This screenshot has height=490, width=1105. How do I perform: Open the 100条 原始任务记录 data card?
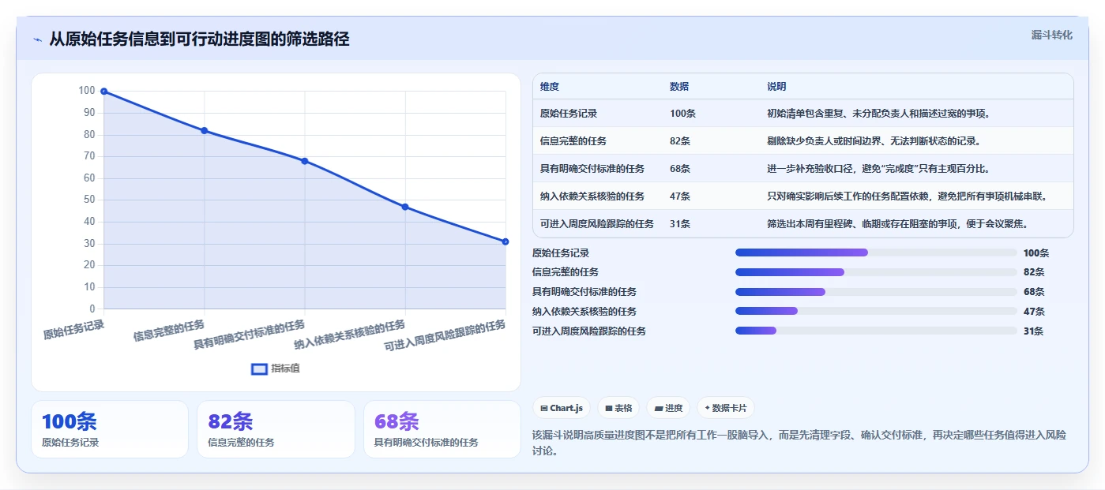pyautogui.click(x=110, y=429)
